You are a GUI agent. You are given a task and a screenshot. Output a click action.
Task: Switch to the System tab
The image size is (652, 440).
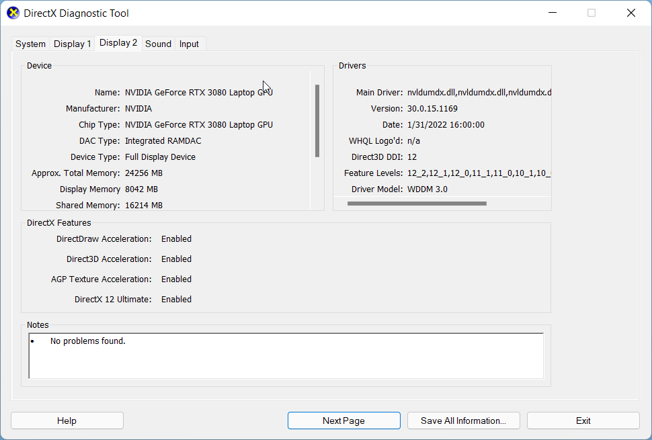point(30,44)
